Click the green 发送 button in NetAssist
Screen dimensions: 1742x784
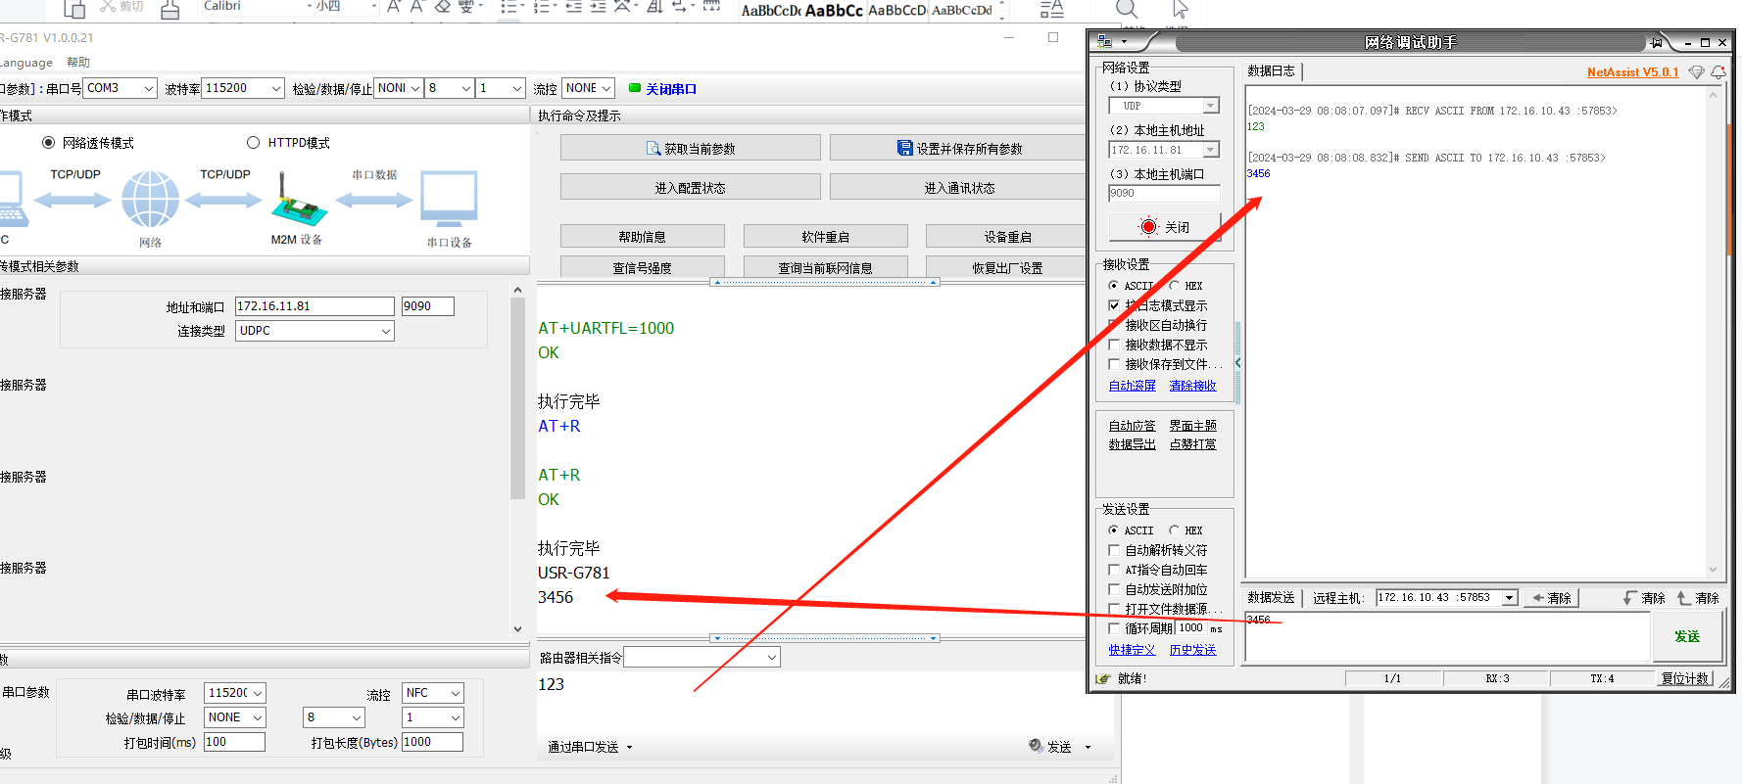pyautogui.click(x=1686, y=636)
